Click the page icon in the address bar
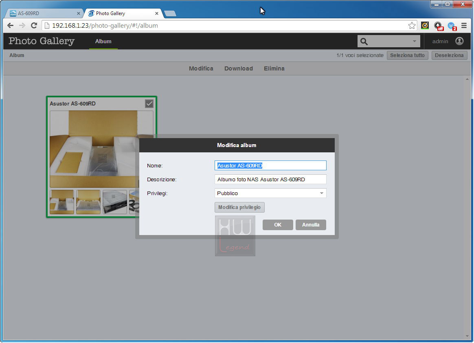Viewport: 474px width, 343px height. click(47, 25)
